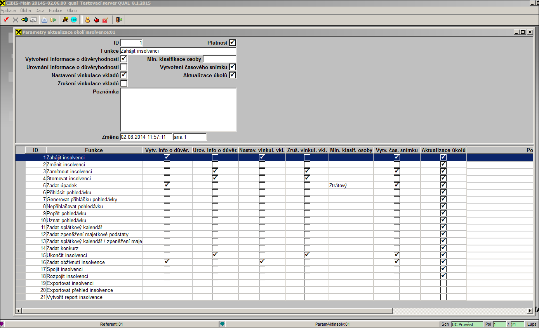Click the pencil eraser toolbar icon

65,20
